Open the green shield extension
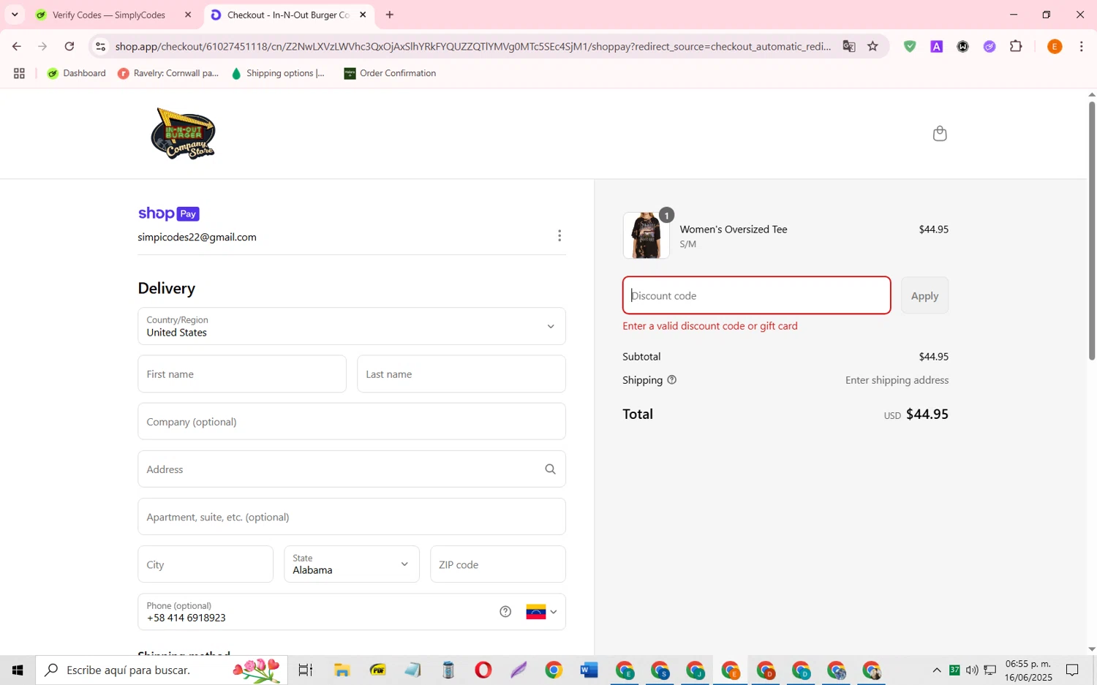Screen dimensions: 1097x685 (x=910, y=46)
